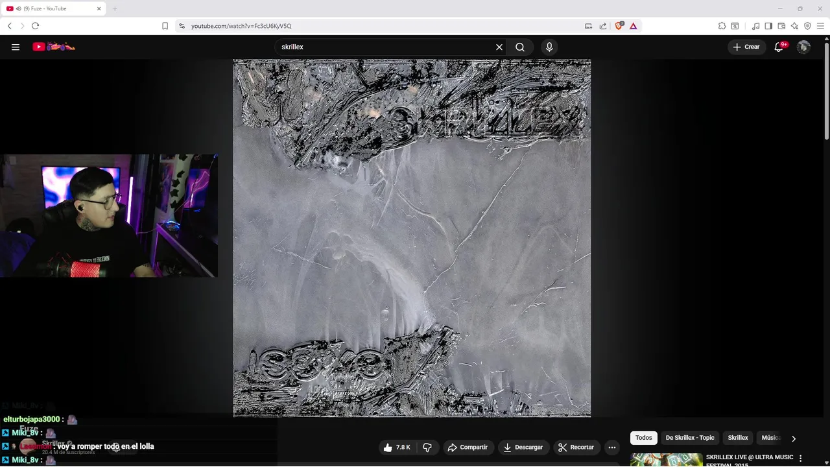The image size is (830, 467).
Task: Click the Descargar button
Action: (x=523, y=447)
